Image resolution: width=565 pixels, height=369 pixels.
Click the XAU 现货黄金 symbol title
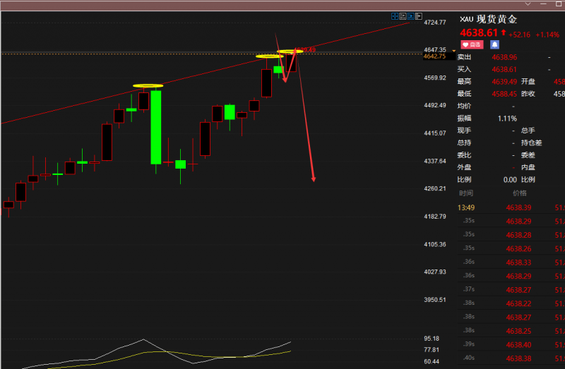[489, 19]
